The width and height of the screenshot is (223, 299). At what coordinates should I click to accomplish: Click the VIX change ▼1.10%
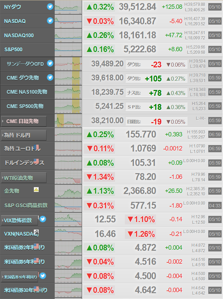[x=141, y=220]
